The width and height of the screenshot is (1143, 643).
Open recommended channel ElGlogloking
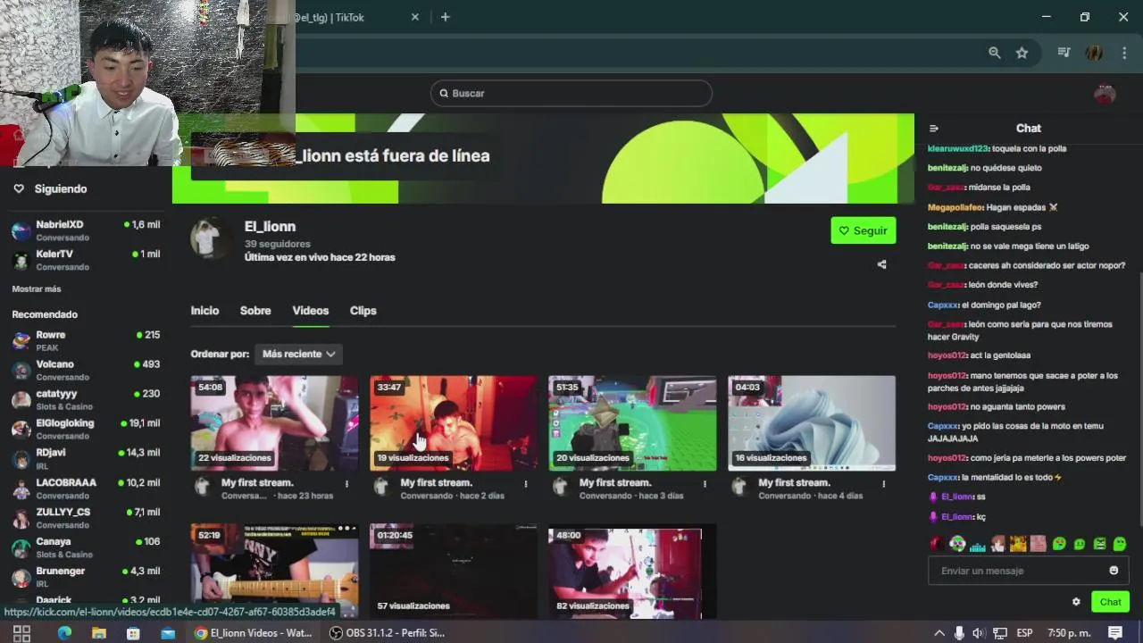86,430
